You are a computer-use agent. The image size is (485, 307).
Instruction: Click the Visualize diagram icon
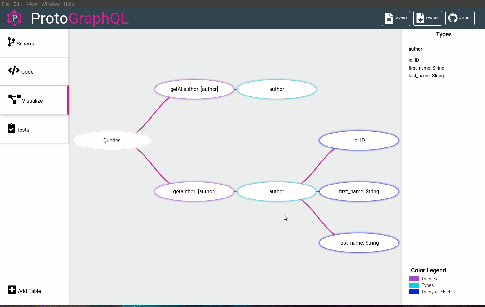(x=14, y=99)
